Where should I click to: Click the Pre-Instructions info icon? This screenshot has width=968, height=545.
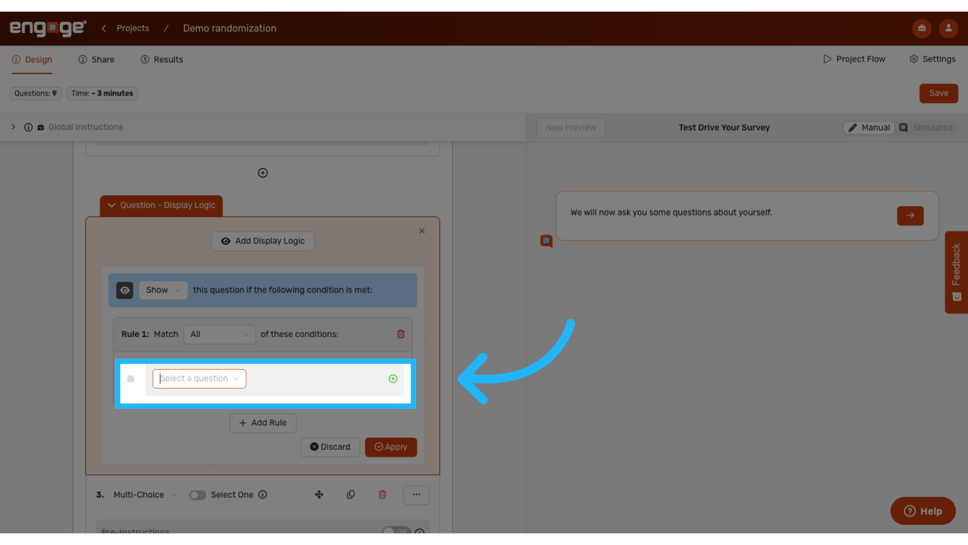(x=419, y=532)
